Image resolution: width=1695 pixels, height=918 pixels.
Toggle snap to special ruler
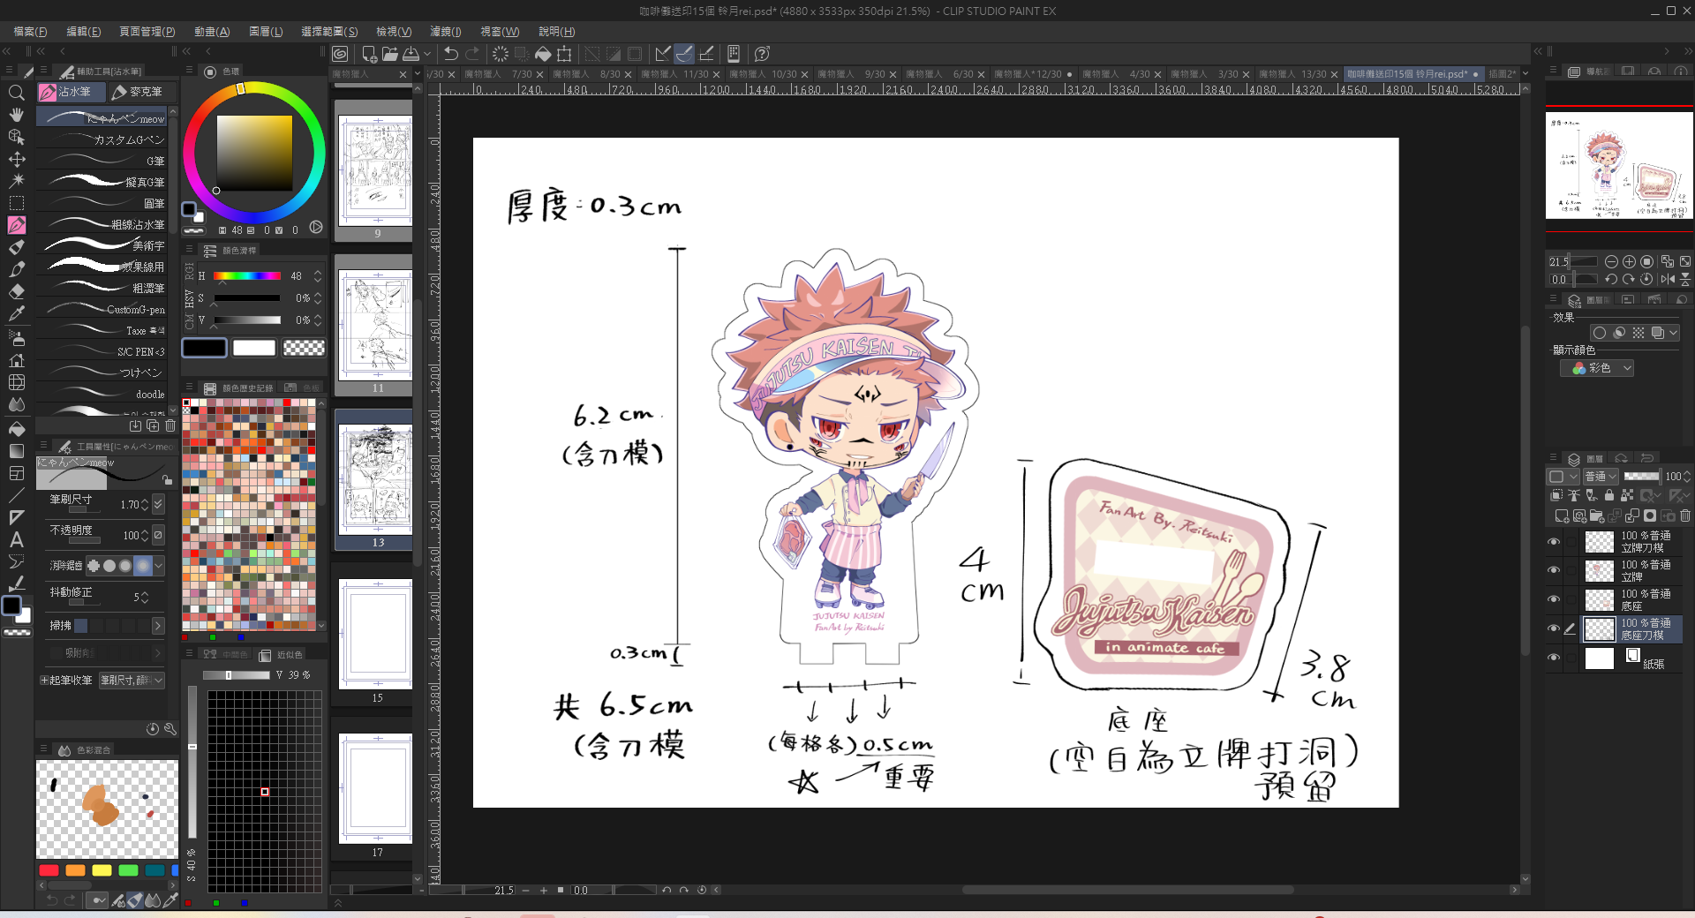pos(684,54)
